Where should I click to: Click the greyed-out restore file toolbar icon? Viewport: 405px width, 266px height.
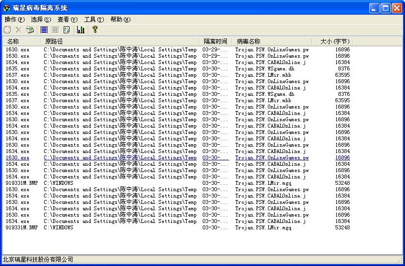(7, 30)
